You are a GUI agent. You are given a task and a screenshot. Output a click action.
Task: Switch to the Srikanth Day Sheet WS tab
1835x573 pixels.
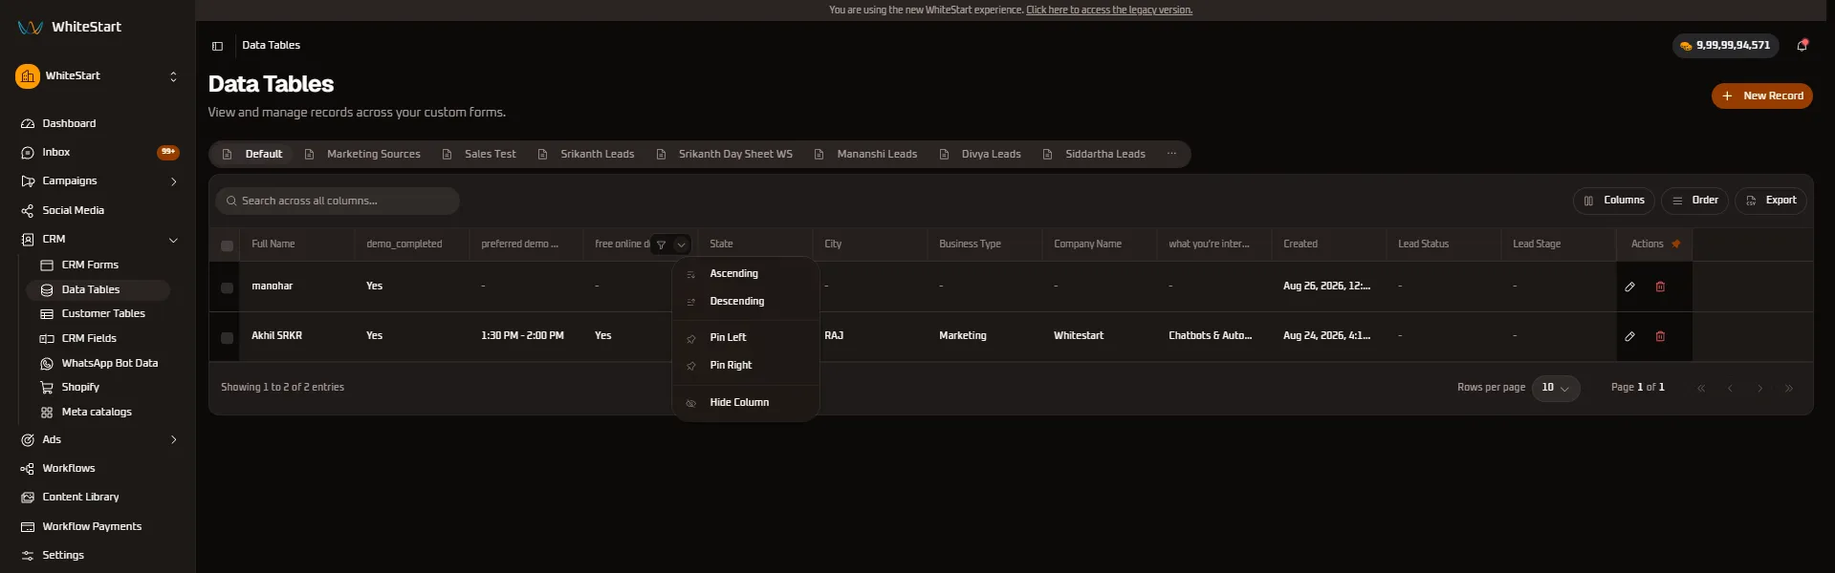(x=725, y=154)
